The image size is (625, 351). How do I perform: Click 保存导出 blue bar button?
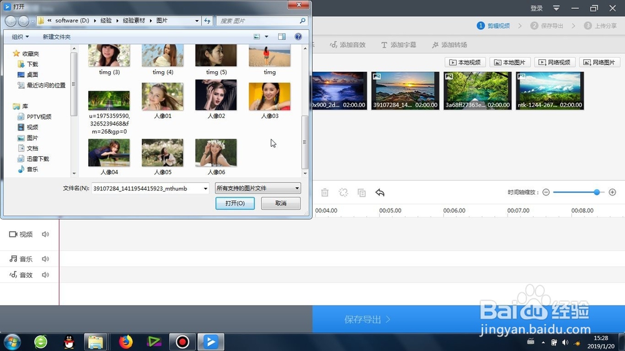click(x=366, y=320)
